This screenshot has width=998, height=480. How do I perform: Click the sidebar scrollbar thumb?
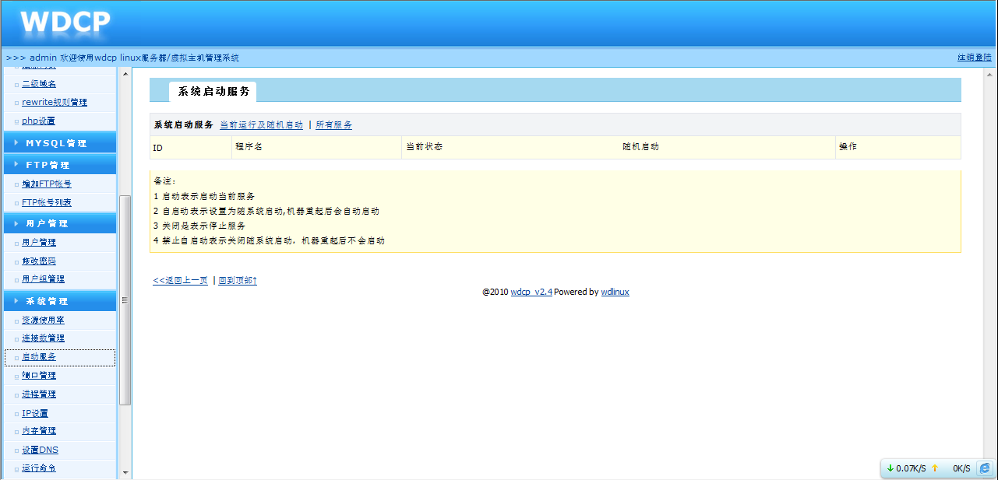(x=125, y=300)
